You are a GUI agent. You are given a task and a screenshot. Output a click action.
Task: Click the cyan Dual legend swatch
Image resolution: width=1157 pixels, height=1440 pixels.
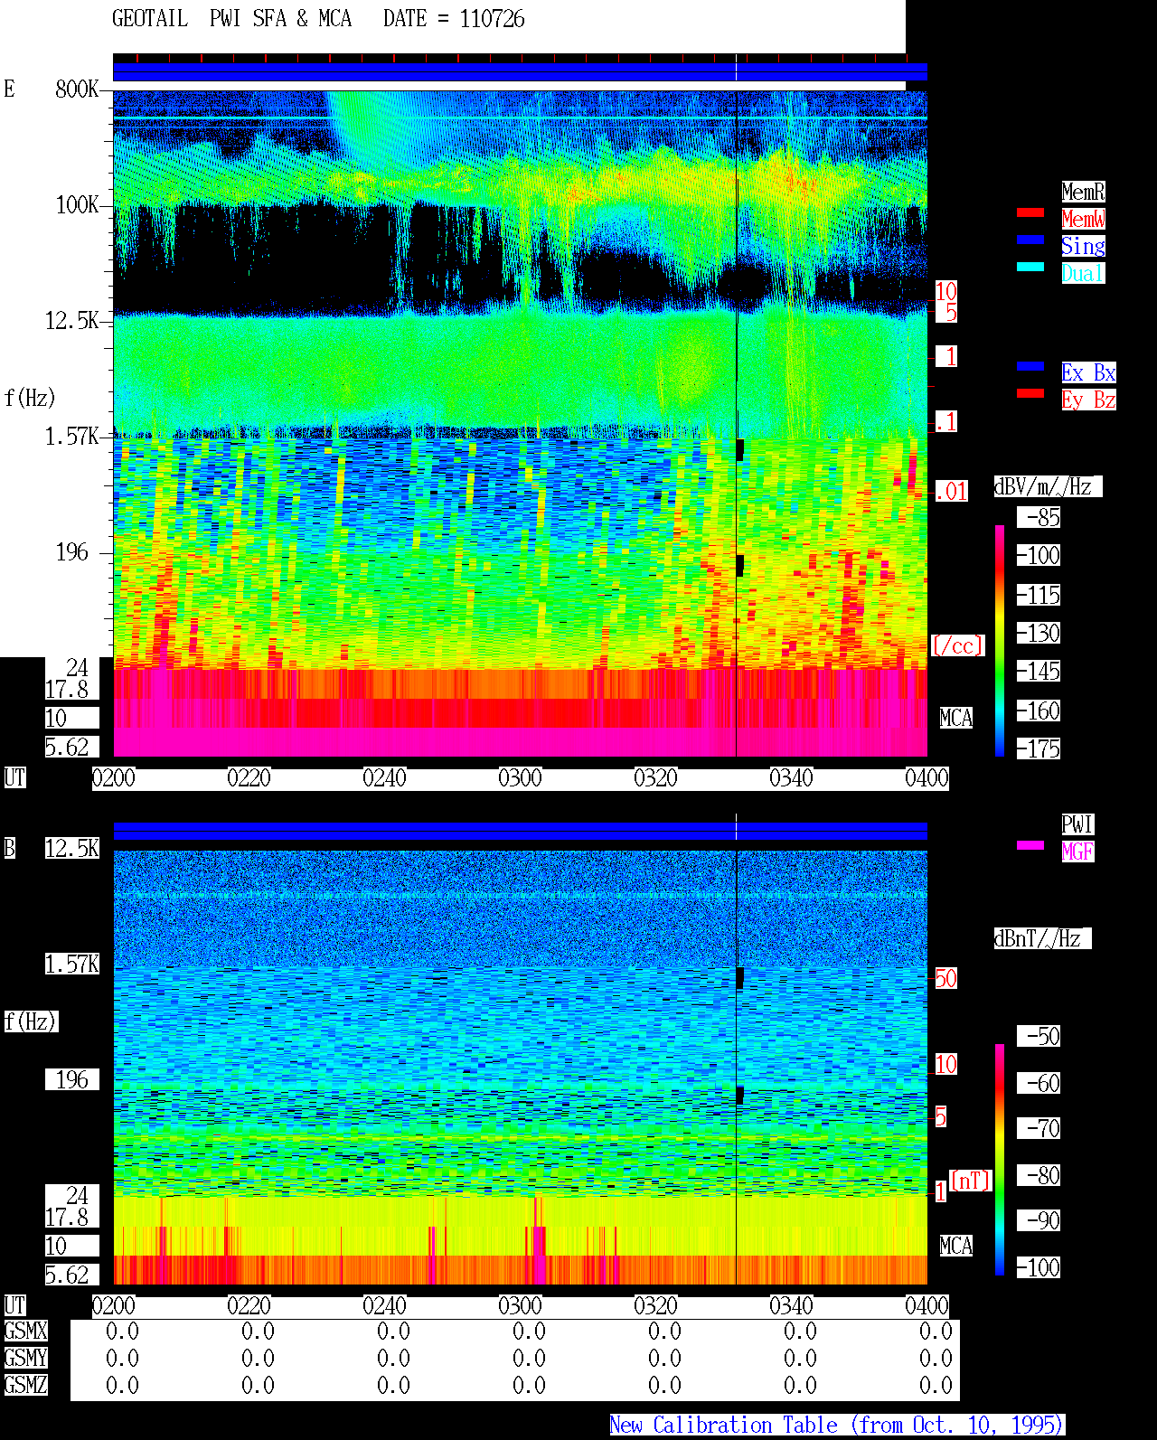click(x=1030, y=267)
